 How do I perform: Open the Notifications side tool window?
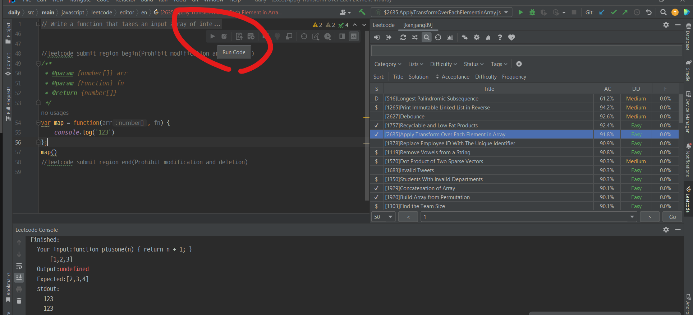[x=688, y=160]
